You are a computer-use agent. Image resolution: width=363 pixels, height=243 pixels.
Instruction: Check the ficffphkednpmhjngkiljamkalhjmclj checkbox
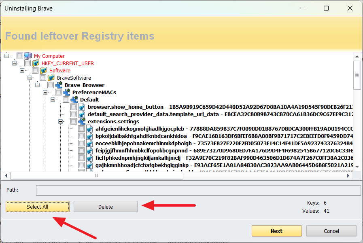tap(81, 158)
